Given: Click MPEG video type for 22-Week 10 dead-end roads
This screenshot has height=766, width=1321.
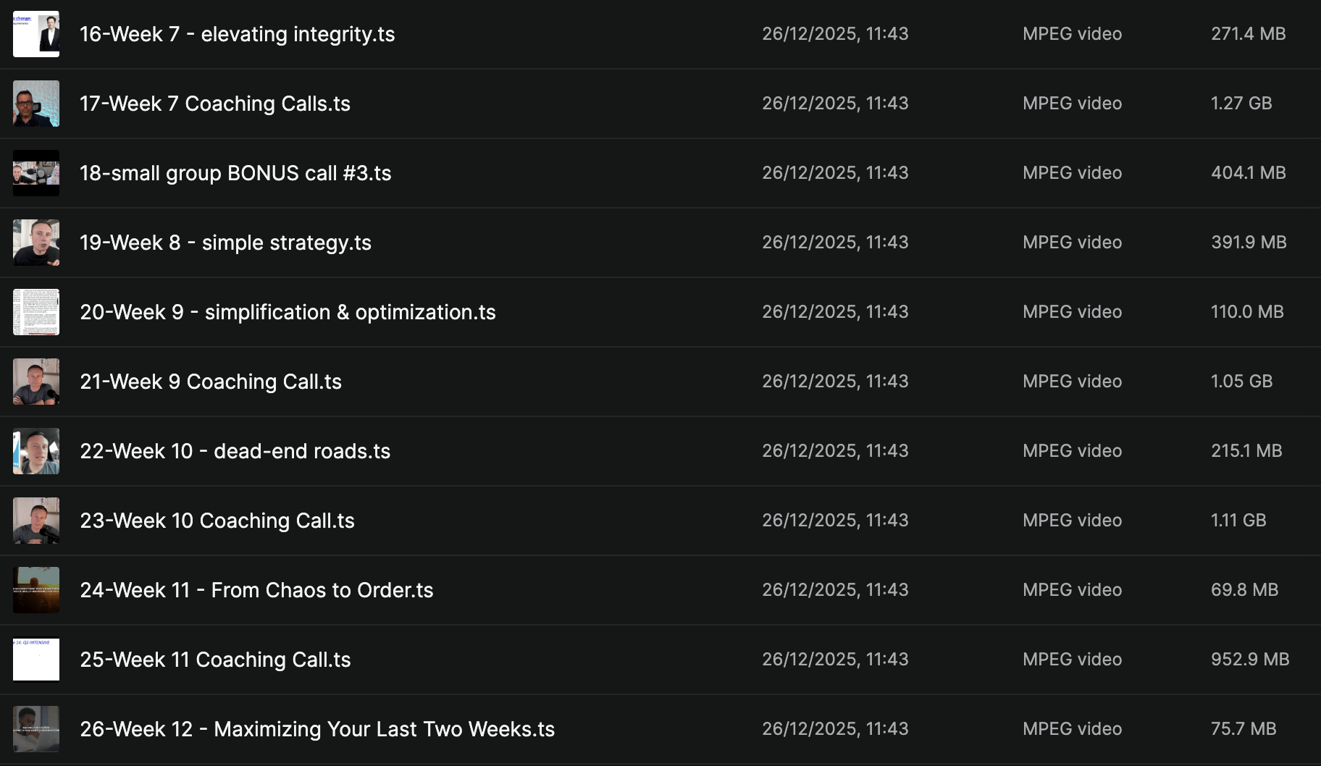Looking at the screenshot, I should point(1072,451).
